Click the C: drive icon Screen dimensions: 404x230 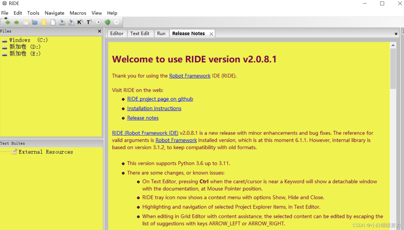tap(5, 41)
